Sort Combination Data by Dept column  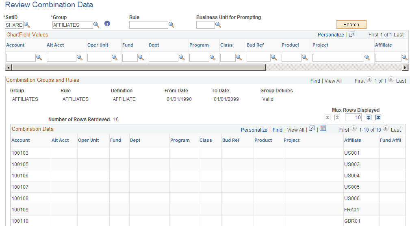coord(135,140)
